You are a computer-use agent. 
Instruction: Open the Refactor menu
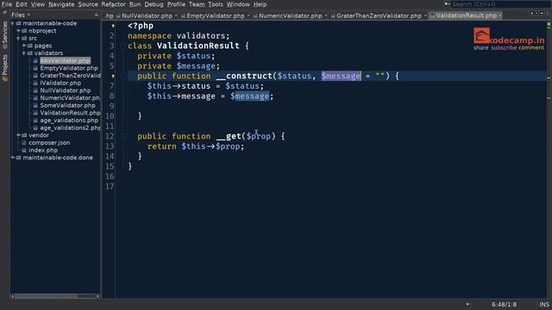pos(113,4)
